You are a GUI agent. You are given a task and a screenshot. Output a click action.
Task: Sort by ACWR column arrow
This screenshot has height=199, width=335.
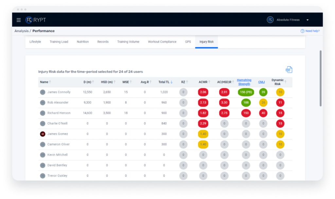tap(209, 82)
